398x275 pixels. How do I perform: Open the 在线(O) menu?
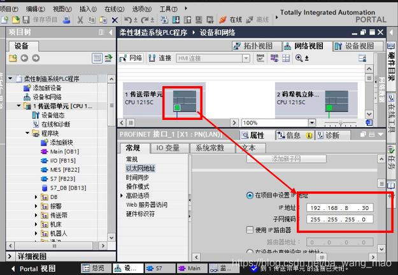pyautogui.click(x=114, y=9)
